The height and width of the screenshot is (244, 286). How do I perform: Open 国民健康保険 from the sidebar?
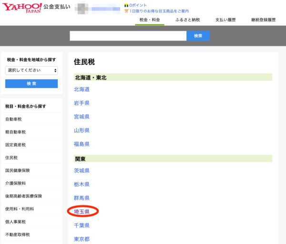click(17, 170)
